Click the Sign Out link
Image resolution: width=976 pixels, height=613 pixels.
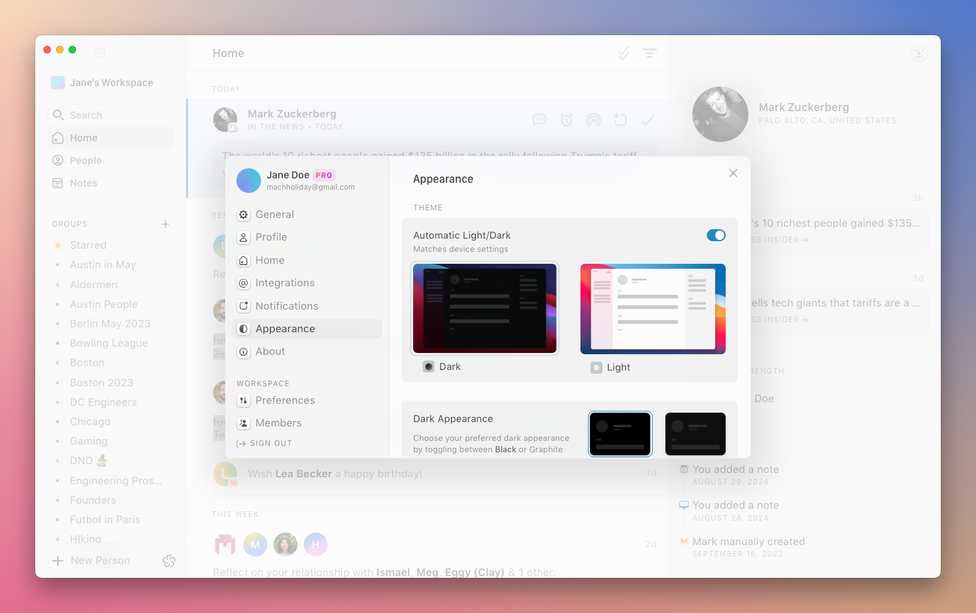tap(265, 443)
